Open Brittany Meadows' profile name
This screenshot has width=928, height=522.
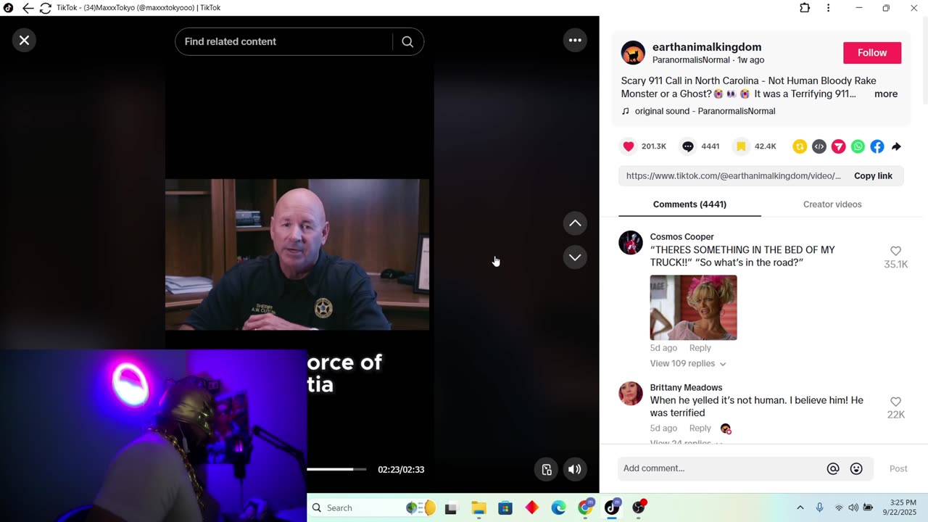(686, 388)
